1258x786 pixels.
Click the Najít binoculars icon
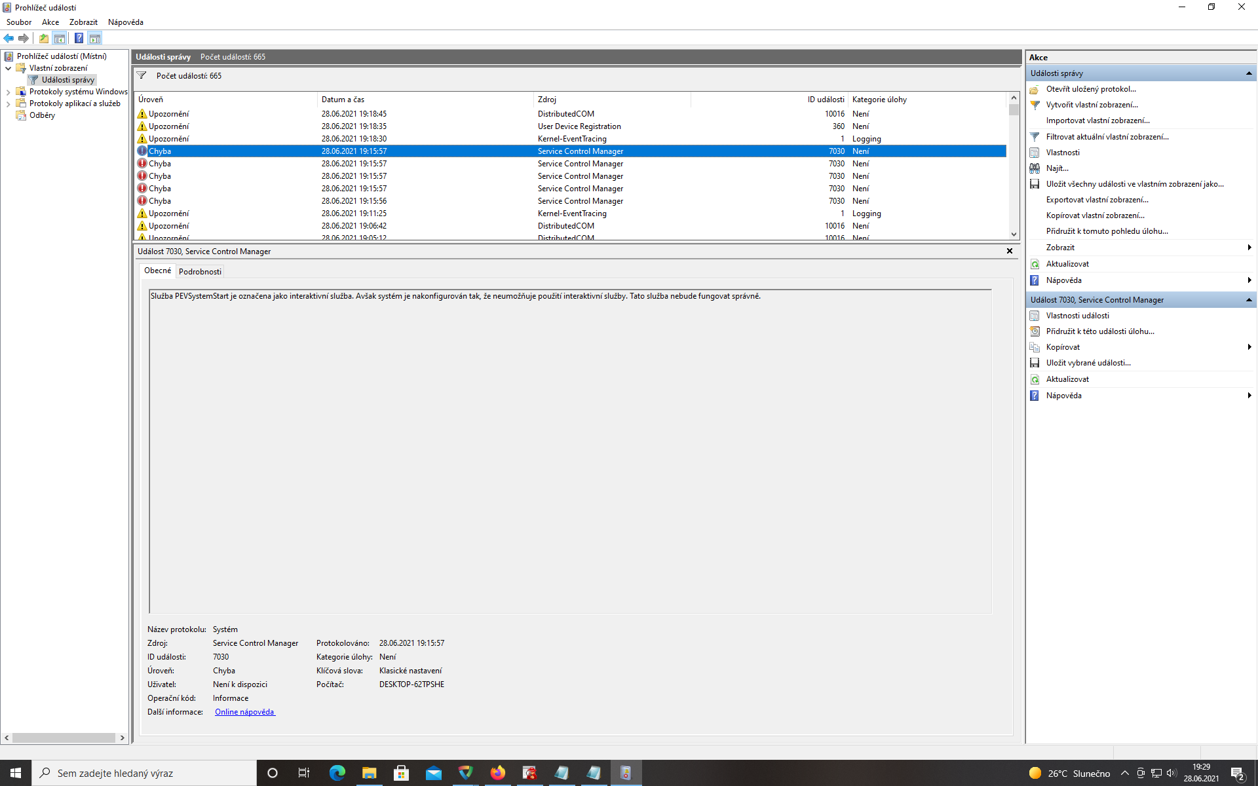pos(1035,168)
